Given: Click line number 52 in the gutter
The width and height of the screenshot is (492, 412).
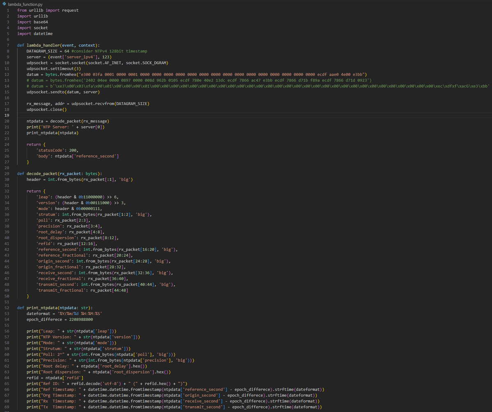Looking at the screenshot, I should (7, 307).
